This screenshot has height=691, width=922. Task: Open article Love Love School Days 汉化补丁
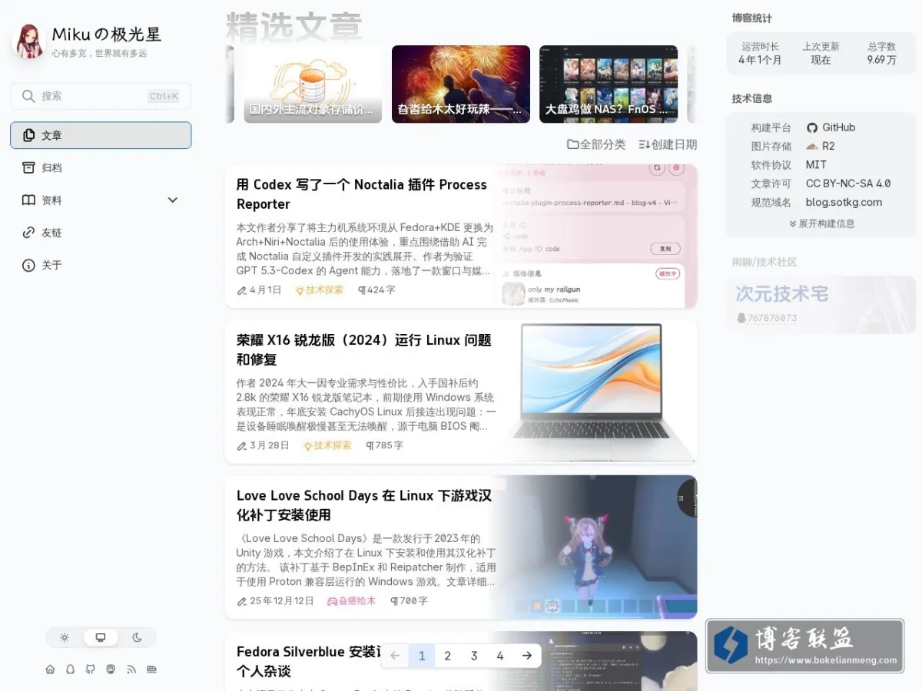tap(364, 505)
